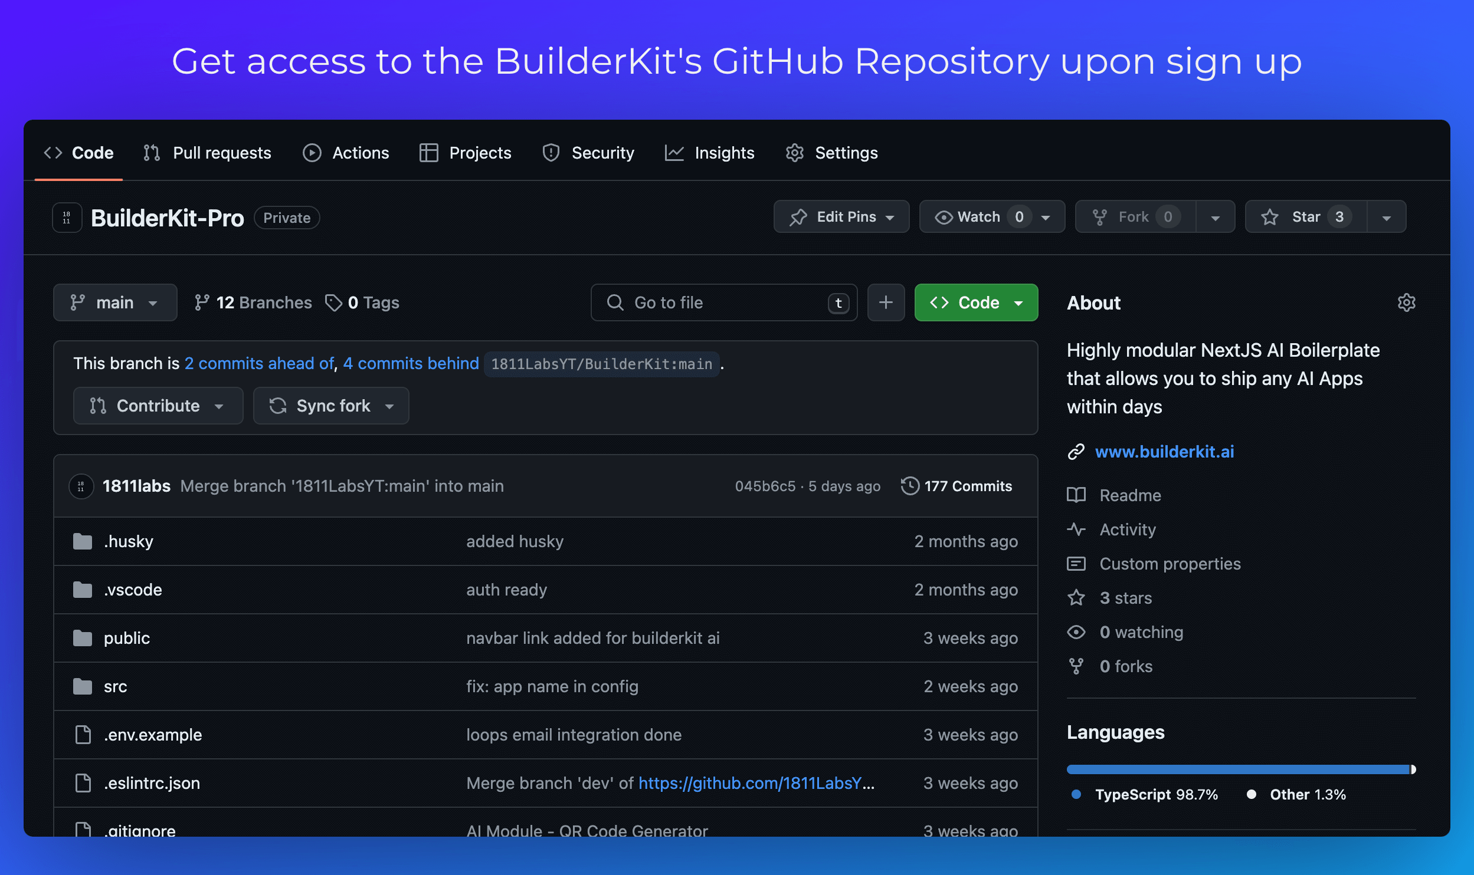Open repository Settings tab
This screenshot has width=1474, height=875.
point(831,153)
